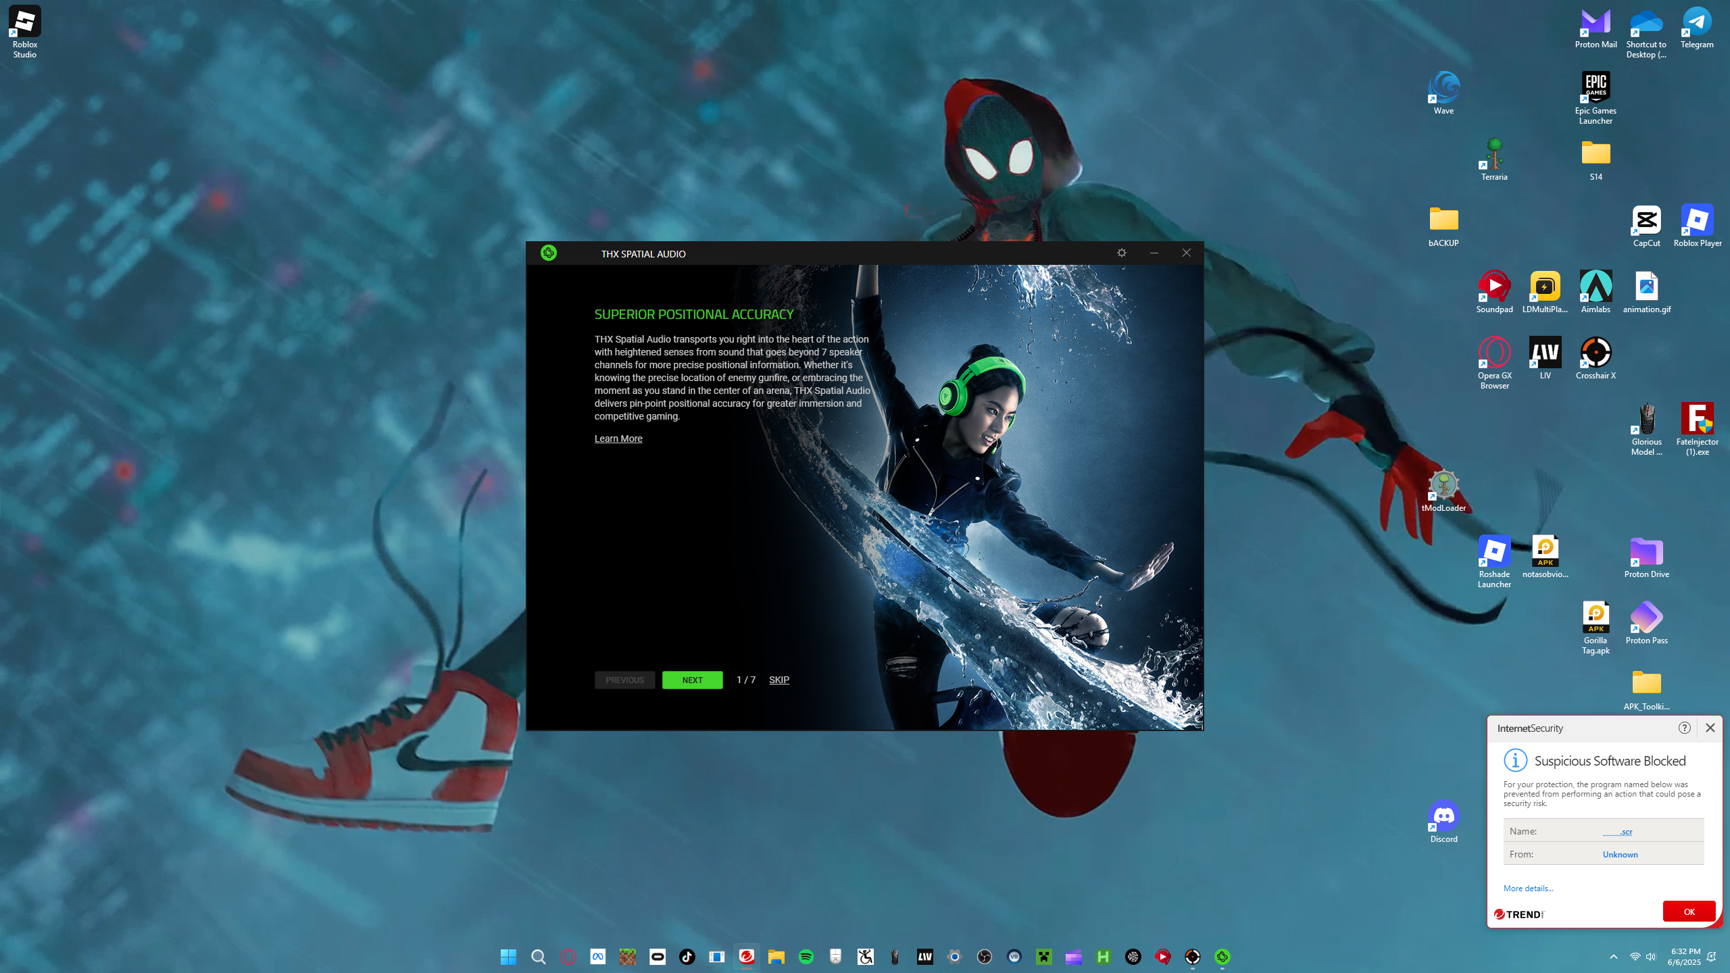Select the Proton Pass desktop shortcut
The width and height of the screenshot is (1730, 973).
[x=1646, y=623]
